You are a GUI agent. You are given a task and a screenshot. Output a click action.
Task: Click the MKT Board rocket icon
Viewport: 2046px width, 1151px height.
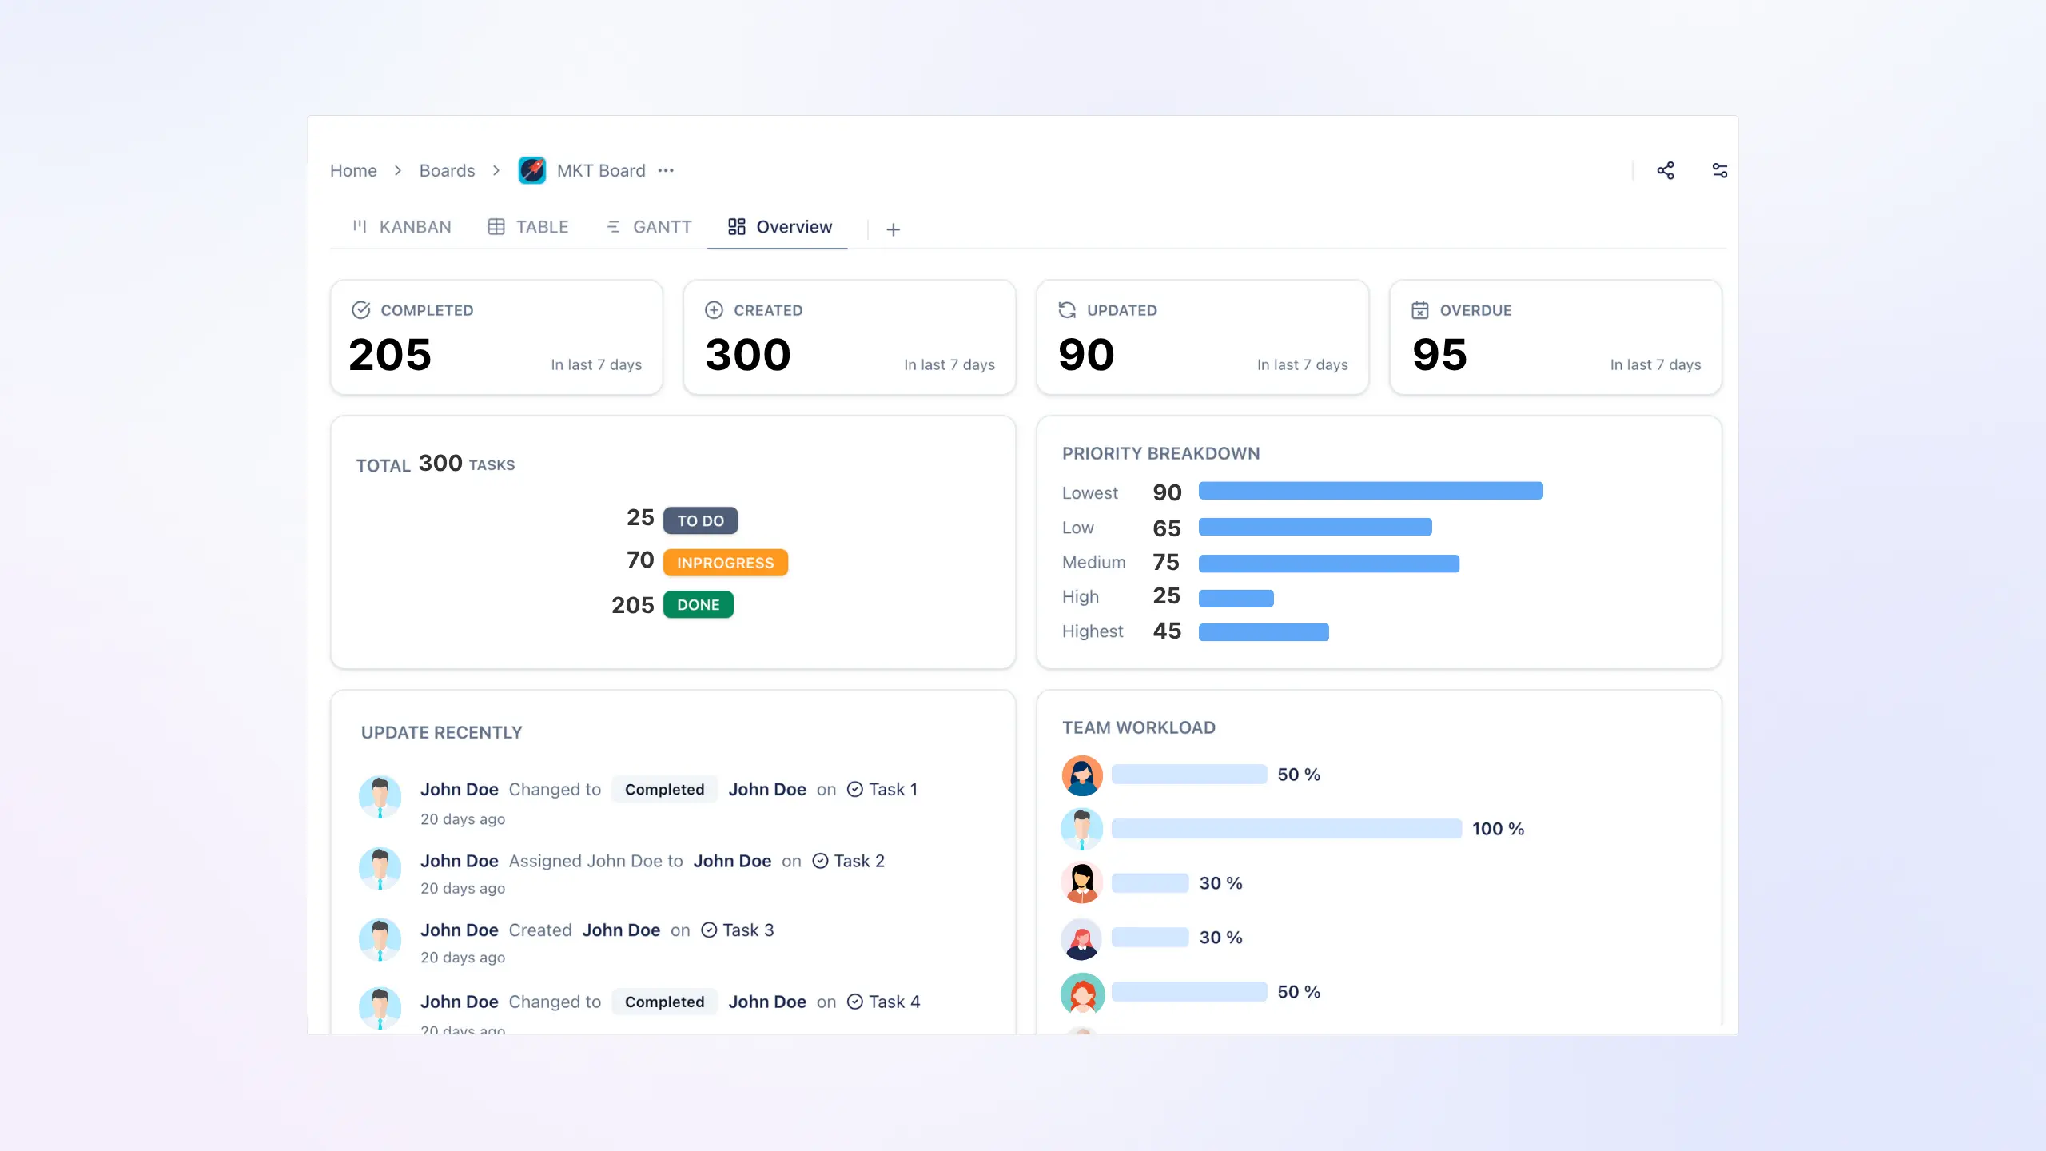pos(532,169)
